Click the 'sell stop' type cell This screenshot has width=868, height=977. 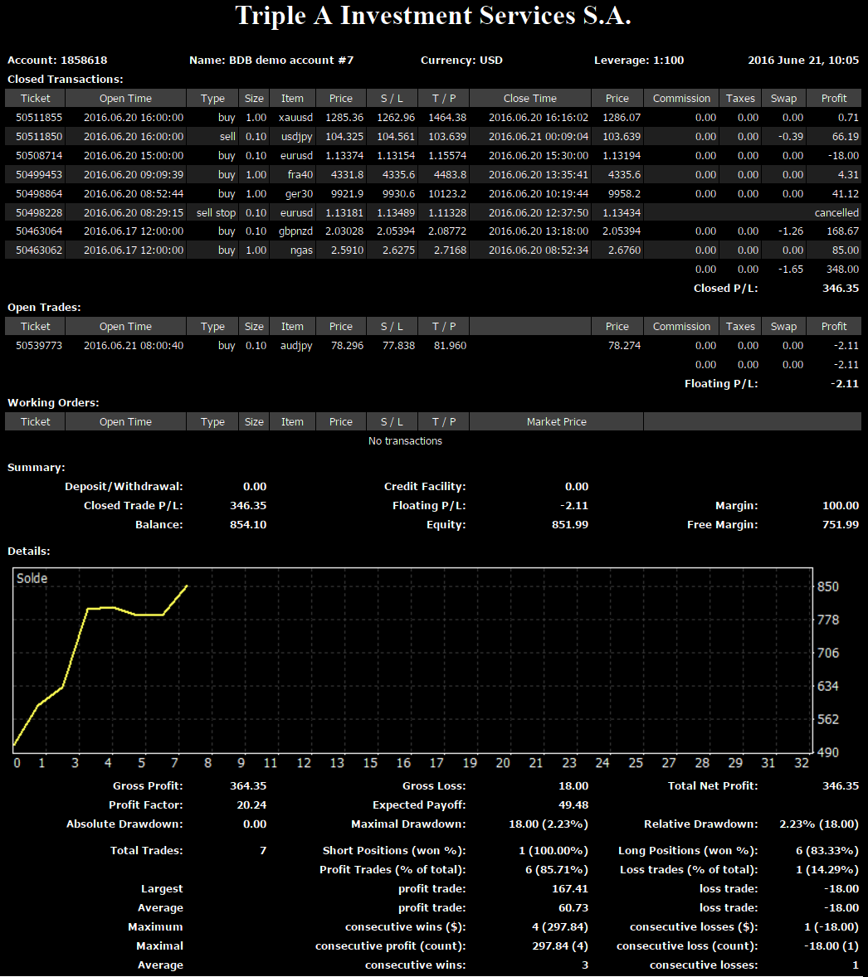pos(216,212)
